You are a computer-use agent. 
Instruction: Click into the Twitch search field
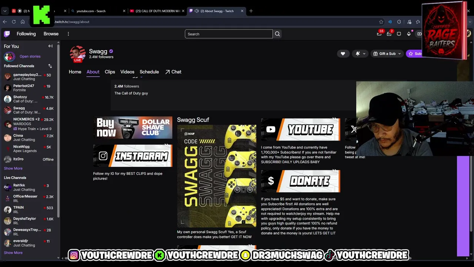tap(229, 34)
